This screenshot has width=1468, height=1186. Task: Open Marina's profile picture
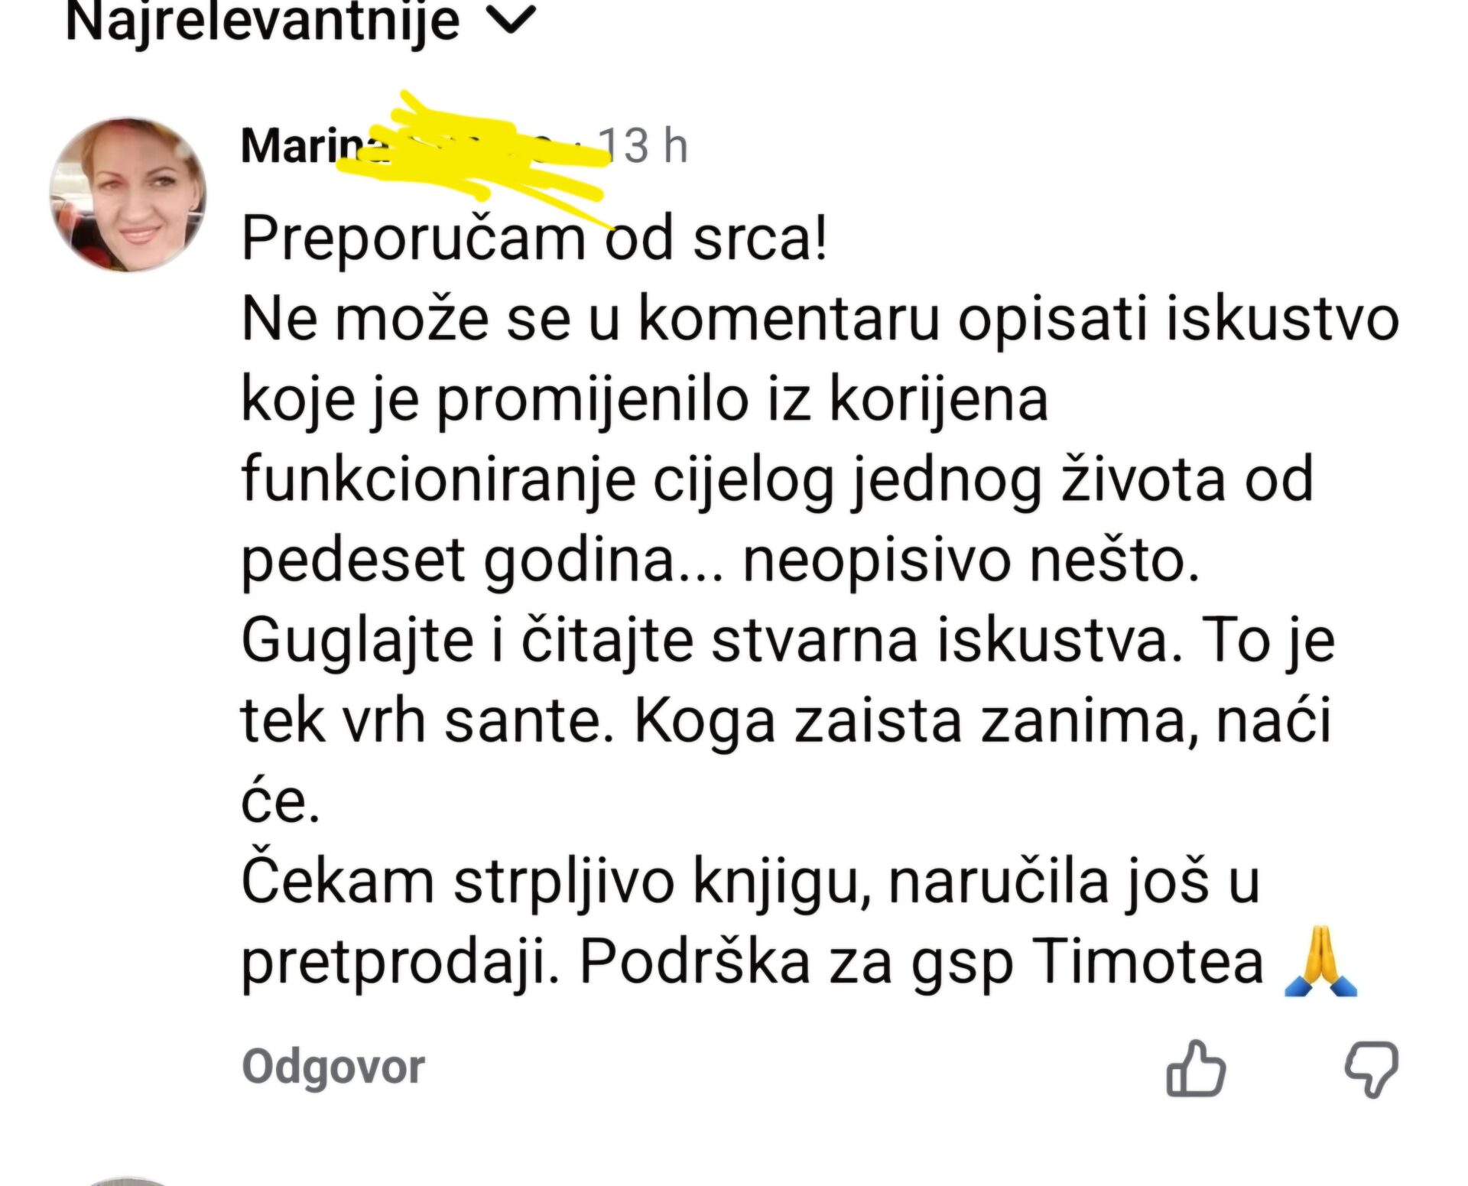126,192
